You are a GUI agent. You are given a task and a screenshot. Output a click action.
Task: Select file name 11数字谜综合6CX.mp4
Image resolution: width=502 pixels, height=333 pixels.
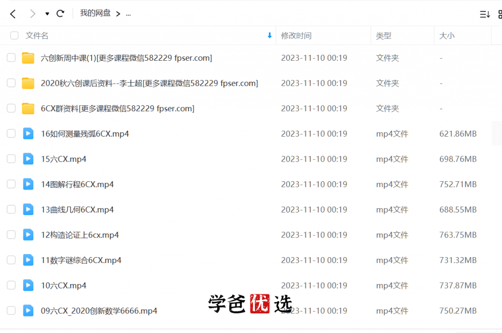coord(81,260)
